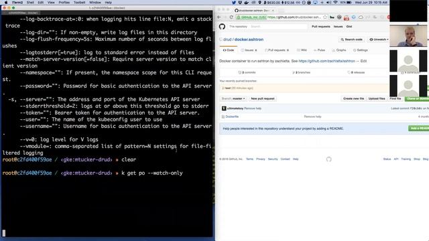Click the Twitter menu bar icon

[234, 3]
